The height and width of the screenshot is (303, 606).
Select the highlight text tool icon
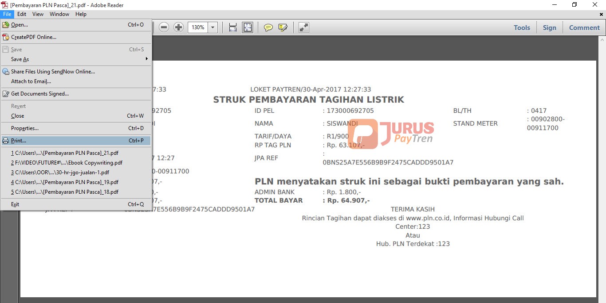(x=283, y=27)
